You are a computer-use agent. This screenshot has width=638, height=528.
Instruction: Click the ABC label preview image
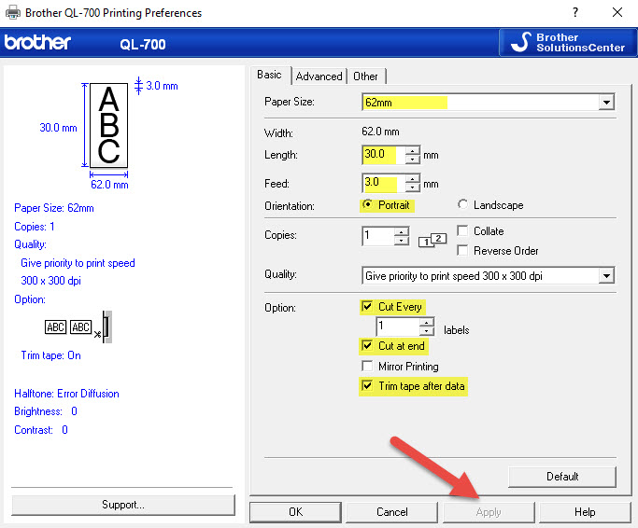click(x=108, y=125)
